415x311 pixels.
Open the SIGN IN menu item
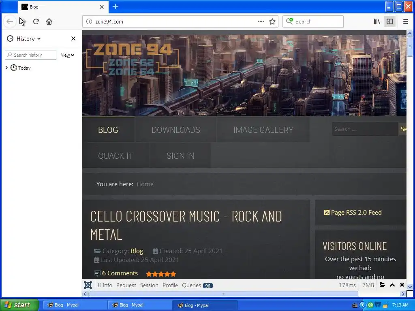coord(180,156)
